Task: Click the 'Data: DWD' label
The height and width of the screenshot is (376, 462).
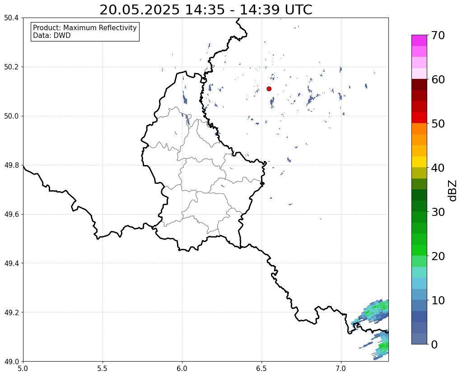Action: (52, 36)
